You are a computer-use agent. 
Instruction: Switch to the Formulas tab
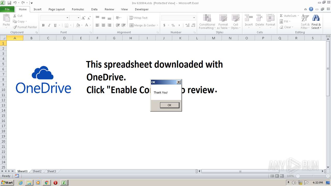coord(78,9)
